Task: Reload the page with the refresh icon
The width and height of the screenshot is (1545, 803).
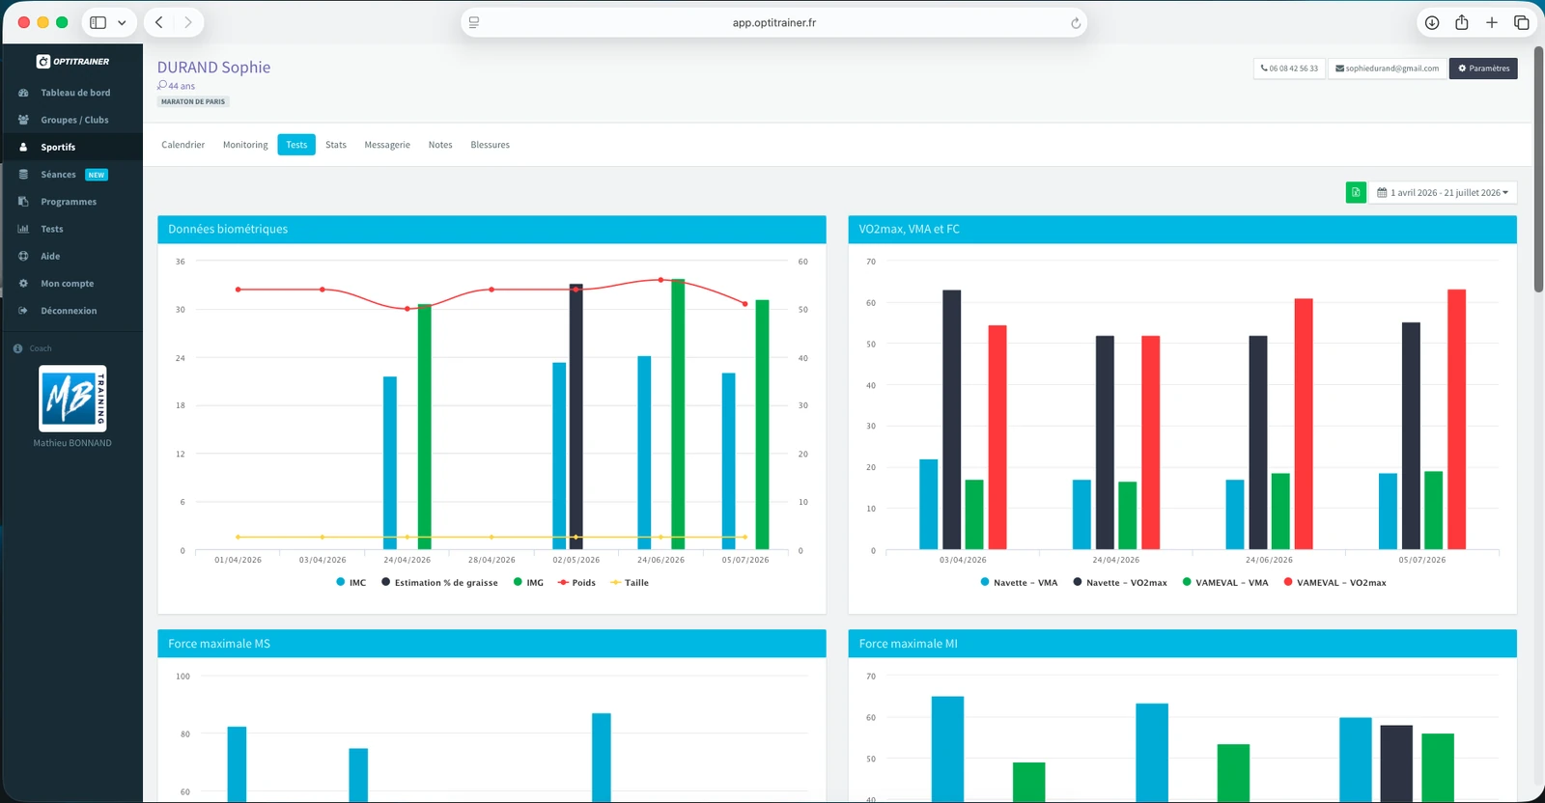Action: click(1076, 23)
